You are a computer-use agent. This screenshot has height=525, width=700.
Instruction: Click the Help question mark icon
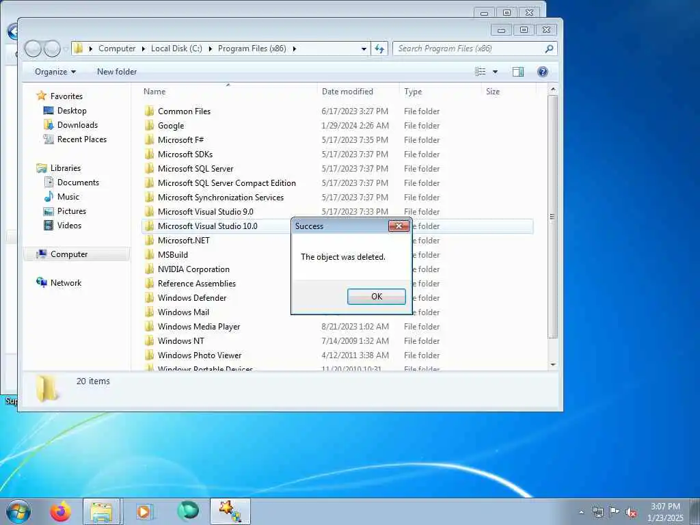click(542, 72)
